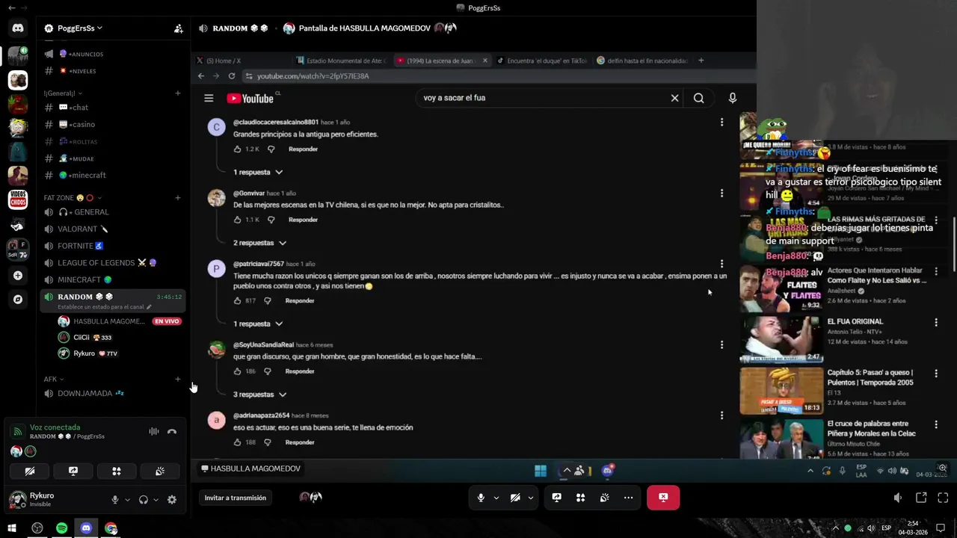
Task: Open OBS Studio from taskbar
Action: click(37, 528)
